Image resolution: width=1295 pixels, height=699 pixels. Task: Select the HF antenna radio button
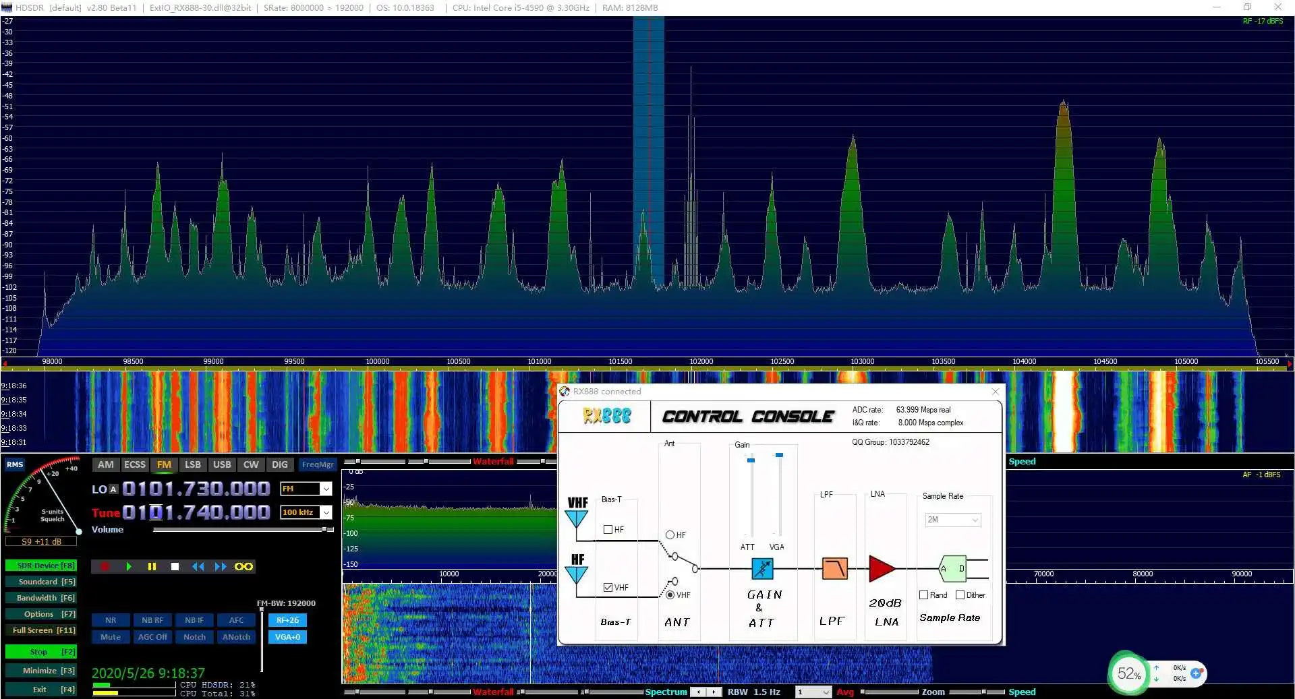coord(670,535)
